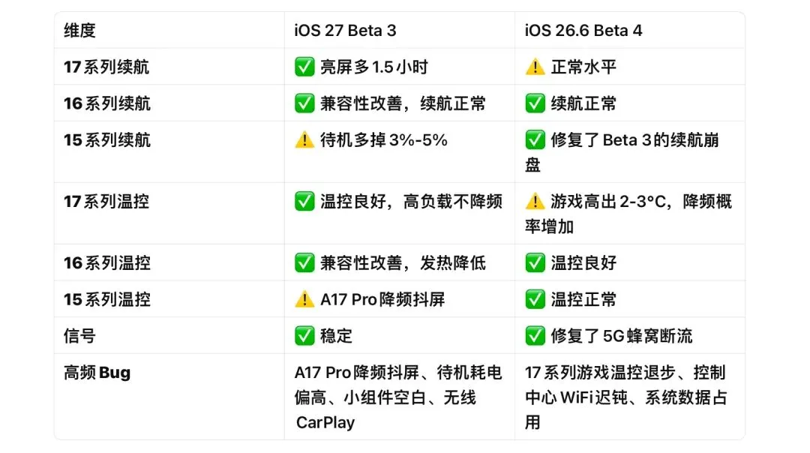Click warning icon beside 待机多掉3%-5%
The height and width of the screenshot is (453, 810).
click(304, 140)
